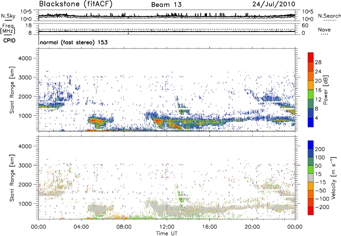Click the "4000" tick of the power panel
This screenshot has width=341, height=236.
click(x=25, y=58)
